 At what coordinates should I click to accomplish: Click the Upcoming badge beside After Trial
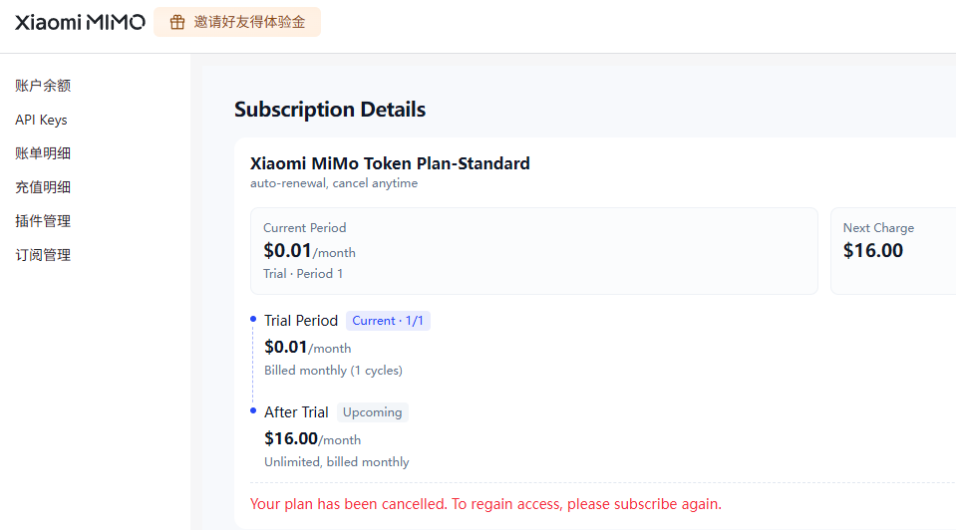(373, 412)
